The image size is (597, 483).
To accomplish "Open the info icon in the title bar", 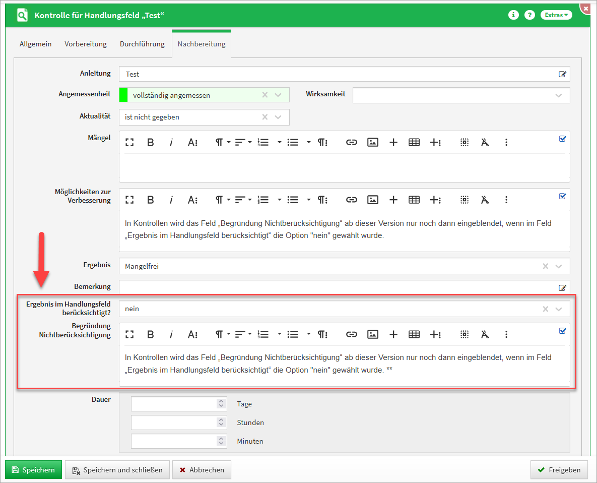I will (513, 15).
